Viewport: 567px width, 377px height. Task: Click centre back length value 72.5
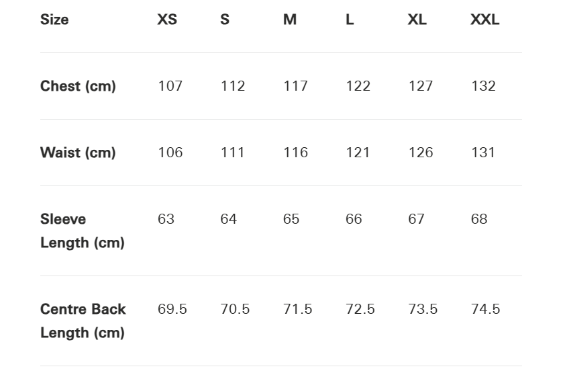point(360,309)
